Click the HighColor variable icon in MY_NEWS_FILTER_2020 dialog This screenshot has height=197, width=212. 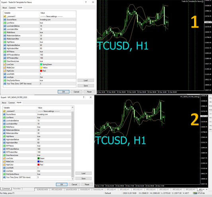tap(4, 165)
